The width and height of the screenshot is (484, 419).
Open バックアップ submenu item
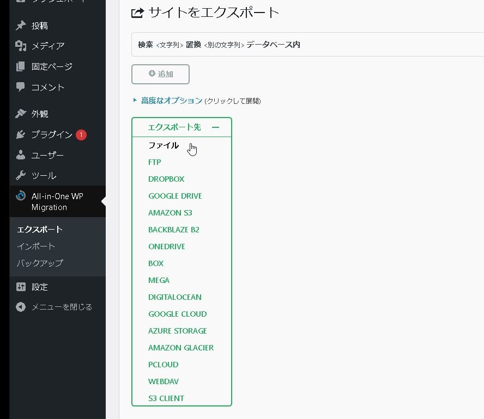(x=40, y=263)
